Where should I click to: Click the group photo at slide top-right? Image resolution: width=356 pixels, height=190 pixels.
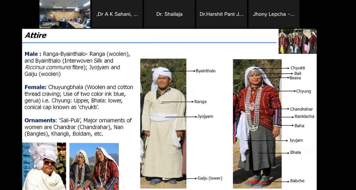[x=297, y=41]
